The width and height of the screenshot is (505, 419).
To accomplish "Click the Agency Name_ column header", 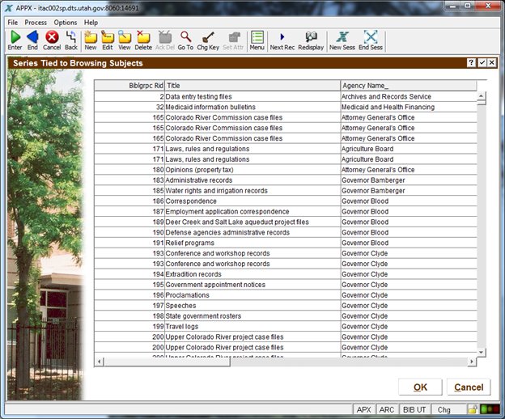I will pos(409,86).
